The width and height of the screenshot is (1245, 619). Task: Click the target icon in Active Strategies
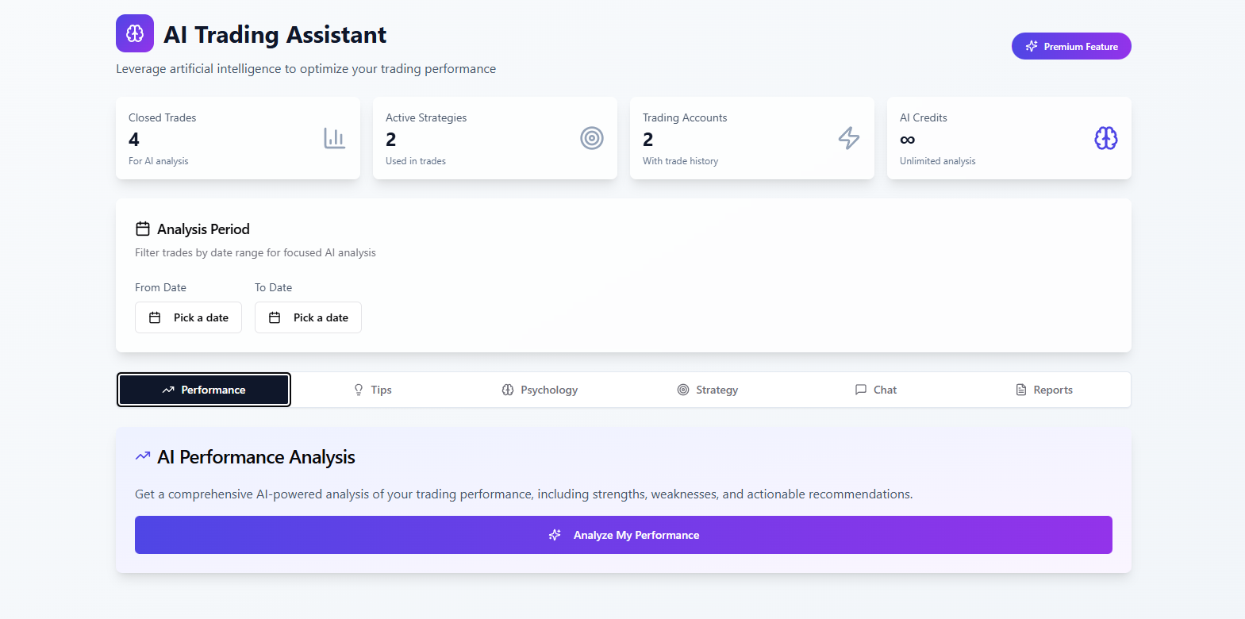[591, 138]
